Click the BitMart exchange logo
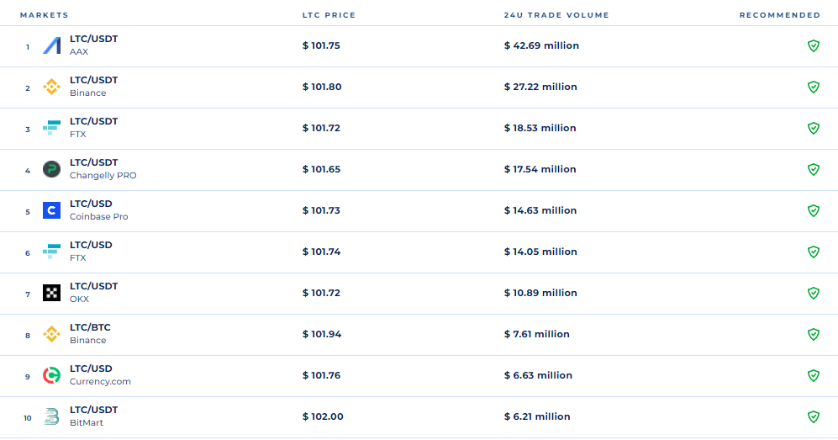The width and height of the screenshot is (838, 440). (52, 417)
